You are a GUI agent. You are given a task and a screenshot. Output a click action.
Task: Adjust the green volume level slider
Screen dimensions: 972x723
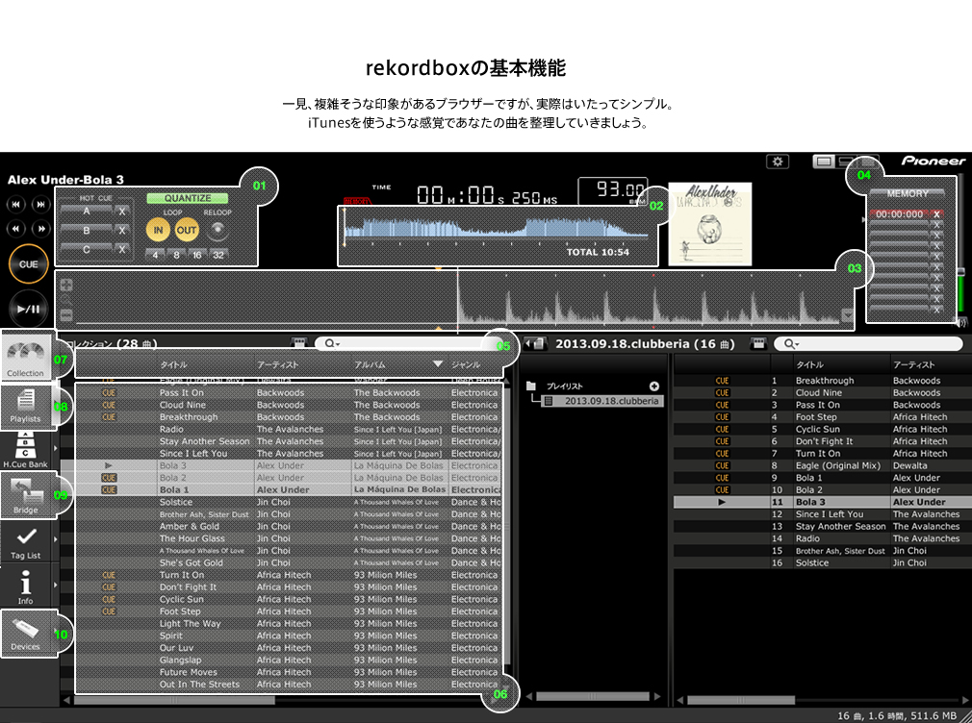click(x=960, y=271)
